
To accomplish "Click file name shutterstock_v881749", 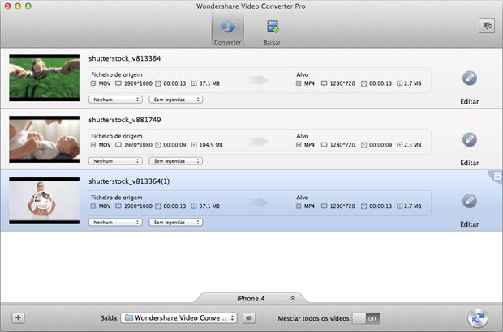I will [125, 120].
